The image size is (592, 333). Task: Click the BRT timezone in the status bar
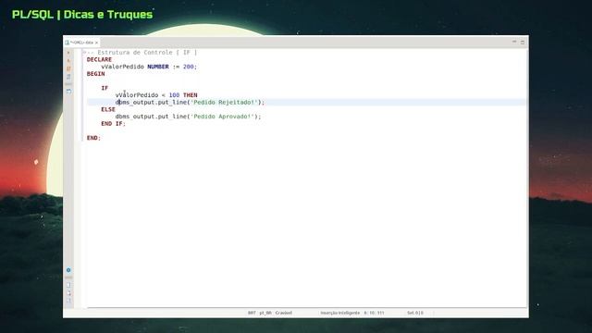click(252, 313)
